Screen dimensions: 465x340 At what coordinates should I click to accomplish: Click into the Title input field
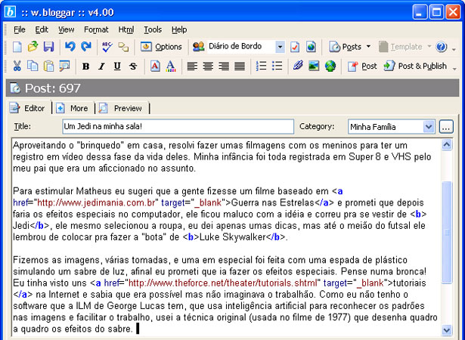[178, 127]
